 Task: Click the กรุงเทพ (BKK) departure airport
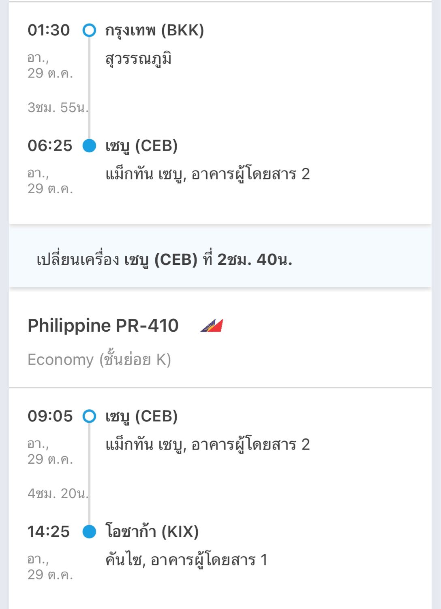(154, 30)
